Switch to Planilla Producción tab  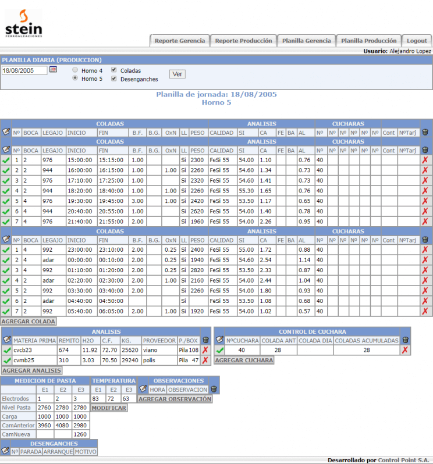(369, 41)
